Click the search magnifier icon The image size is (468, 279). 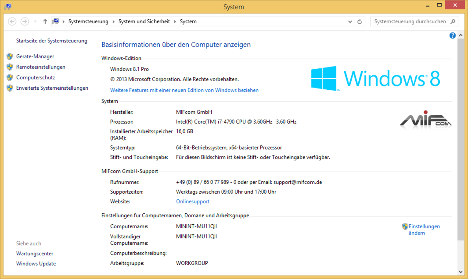[x=453, y=22]
